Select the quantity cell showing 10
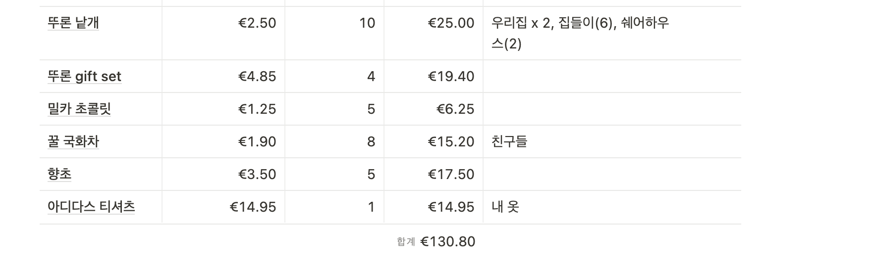876x275 pixels. pos(367,23)
